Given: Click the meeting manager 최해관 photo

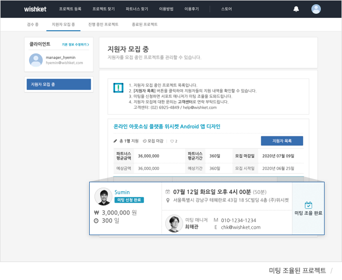Looking at the screenshot, I should click(173, 223).
